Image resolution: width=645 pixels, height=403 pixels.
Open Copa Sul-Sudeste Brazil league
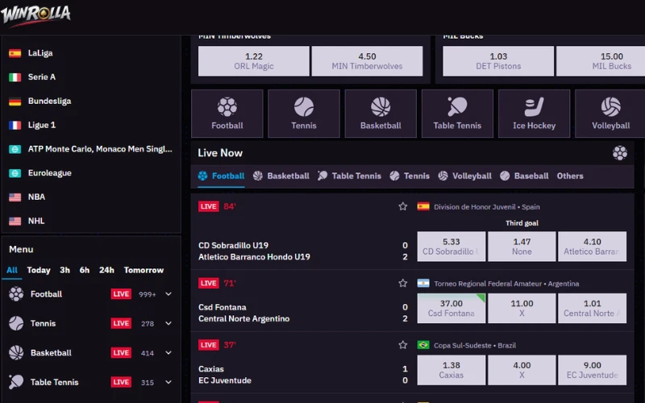(x=475, y=346)
